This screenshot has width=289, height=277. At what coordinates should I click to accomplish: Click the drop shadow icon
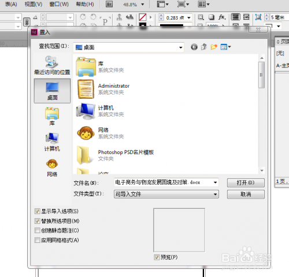point(212,17)
